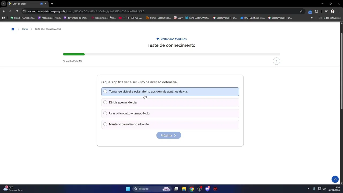This screenshot has width=343, height=193.
Task: Open the extensions puzzle icon
Action: pos(317,11)
